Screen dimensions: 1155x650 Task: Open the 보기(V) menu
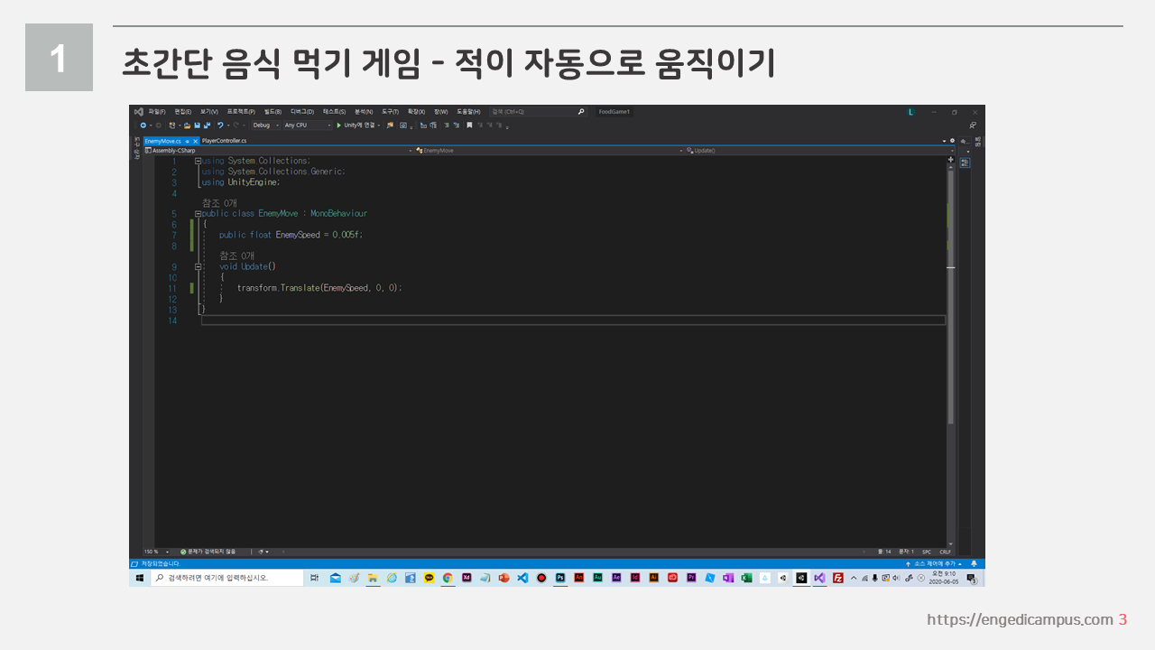click(208, 112)
